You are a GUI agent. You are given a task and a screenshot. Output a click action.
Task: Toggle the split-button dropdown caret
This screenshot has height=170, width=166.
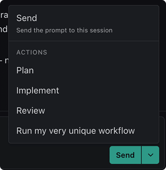point(150,155)
